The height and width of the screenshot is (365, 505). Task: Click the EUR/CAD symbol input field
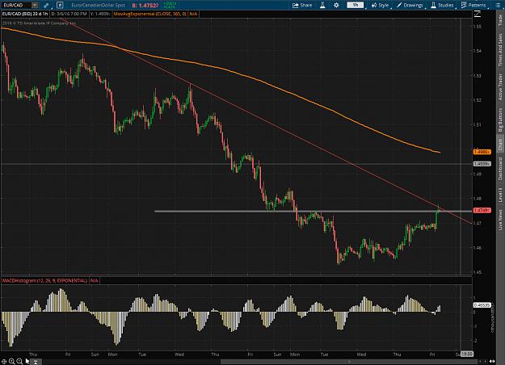click(x=16, y=5)
